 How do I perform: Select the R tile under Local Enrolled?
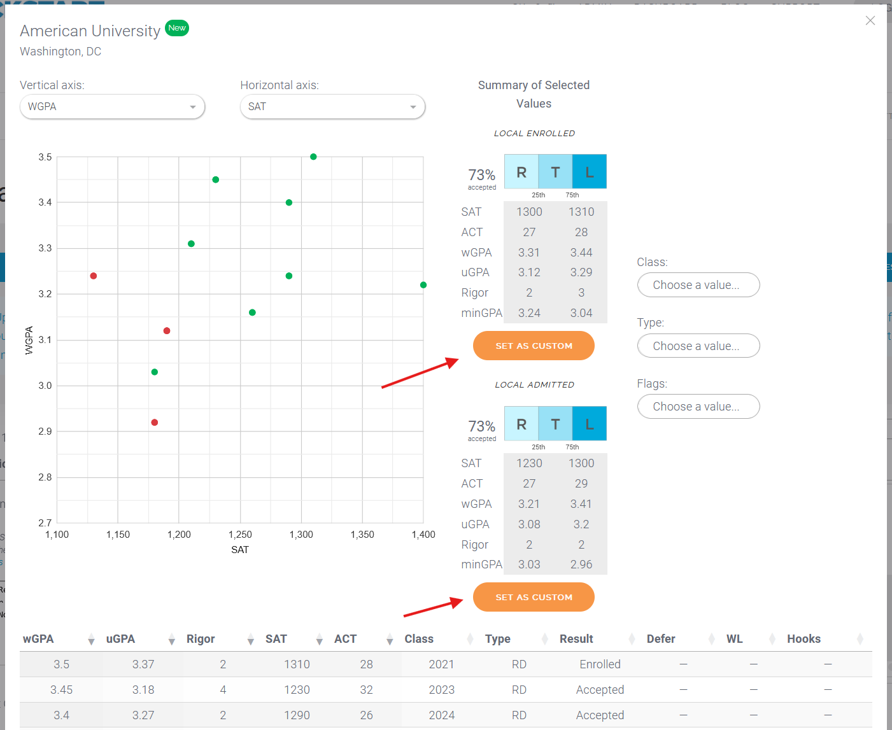coord(521,172)
